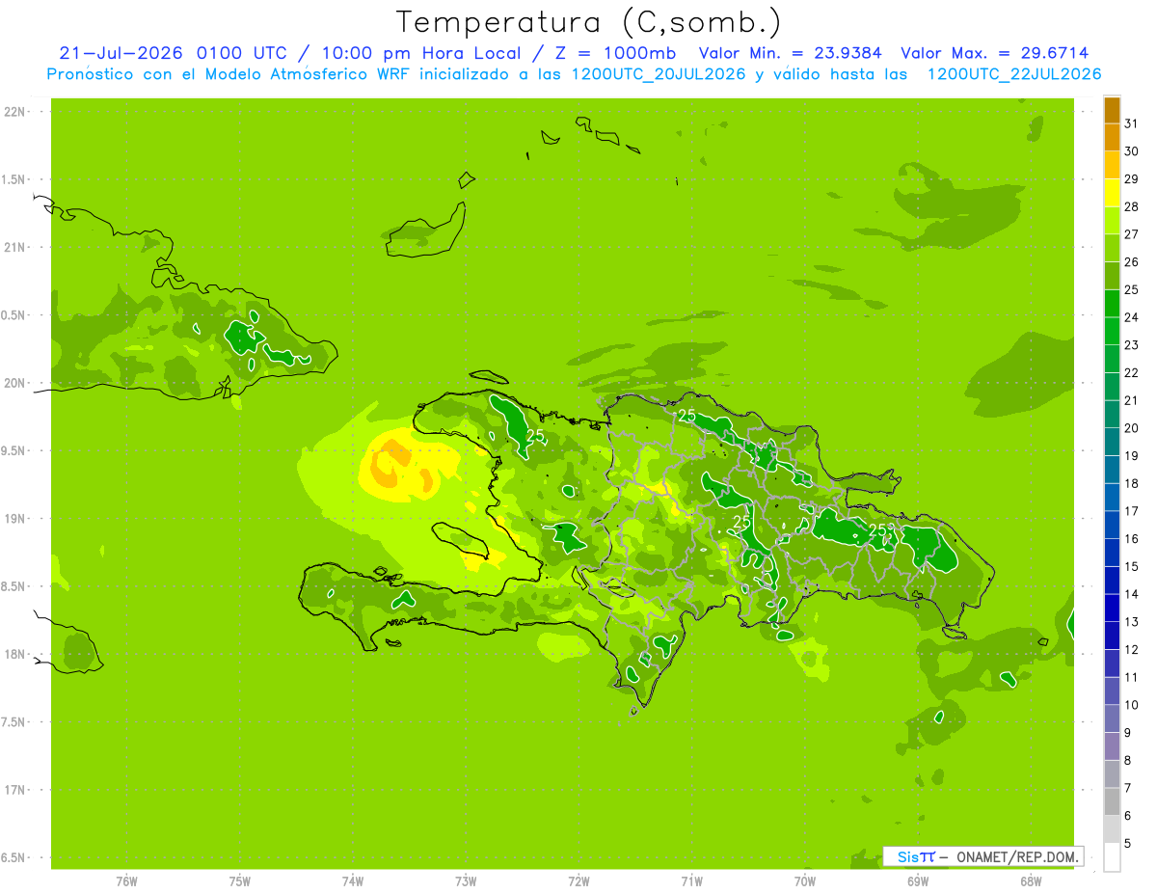Click the "10" value on the color scale
This screenshot has height=894, width=1157.
click(1132, 705)
